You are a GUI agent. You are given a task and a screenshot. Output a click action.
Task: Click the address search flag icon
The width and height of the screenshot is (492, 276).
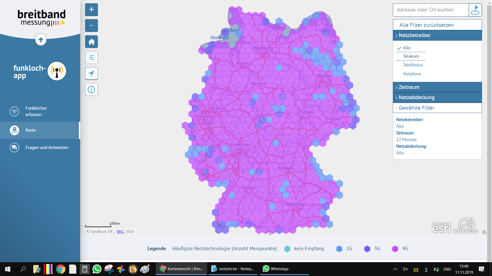coord(475,10)
